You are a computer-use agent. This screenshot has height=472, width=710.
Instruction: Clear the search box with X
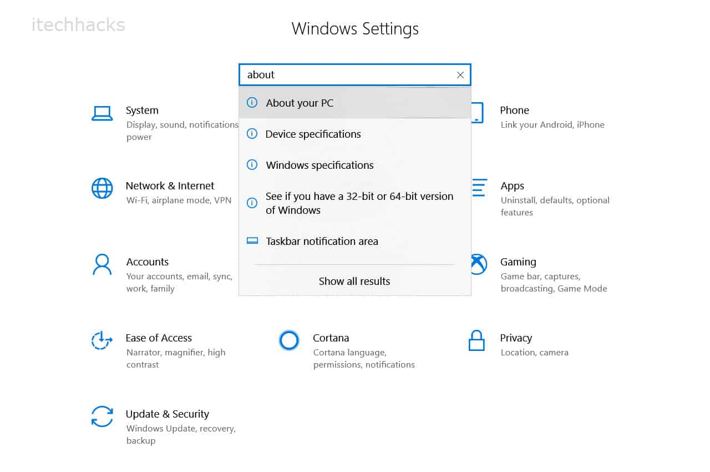[x=460, y=75]
